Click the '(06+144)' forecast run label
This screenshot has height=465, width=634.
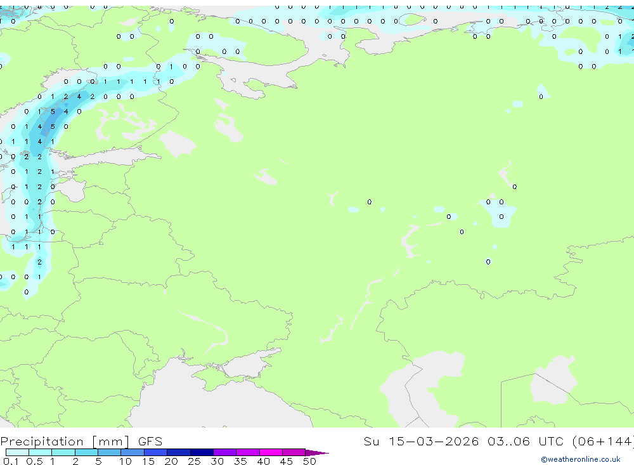pos(603,441)
